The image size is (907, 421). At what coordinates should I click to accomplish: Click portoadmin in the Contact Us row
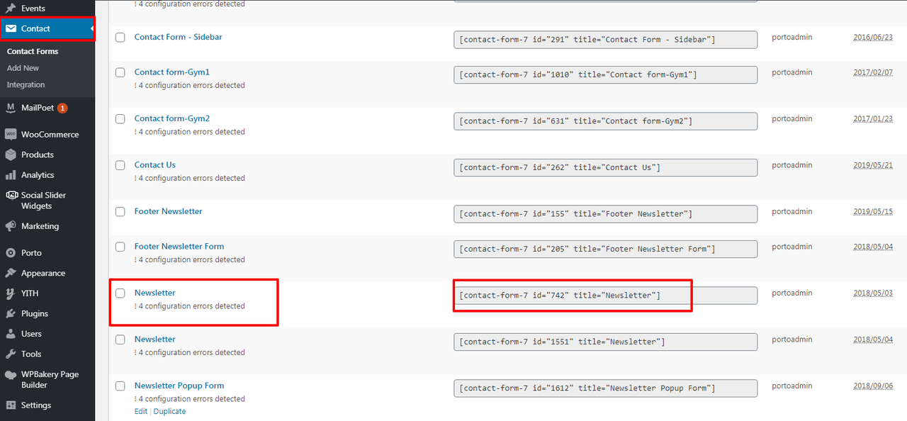pos(792,165)
